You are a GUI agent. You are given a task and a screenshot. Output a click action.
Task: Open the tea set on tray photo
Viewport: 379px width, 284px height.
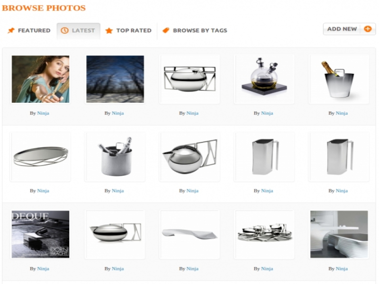coord(264,234)
